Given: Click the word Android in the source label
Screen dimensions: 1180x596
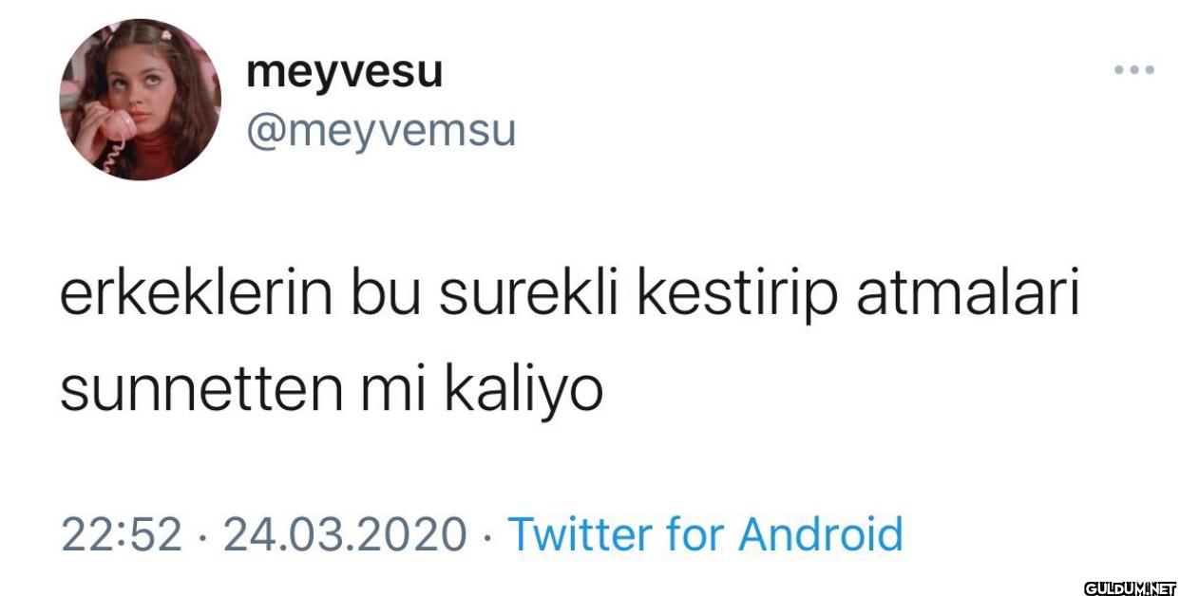Looking at the screenshot, I should (820, 533).
